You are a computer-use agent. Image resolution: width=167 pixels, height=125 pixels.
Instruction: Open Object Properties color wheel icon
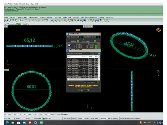75,20
